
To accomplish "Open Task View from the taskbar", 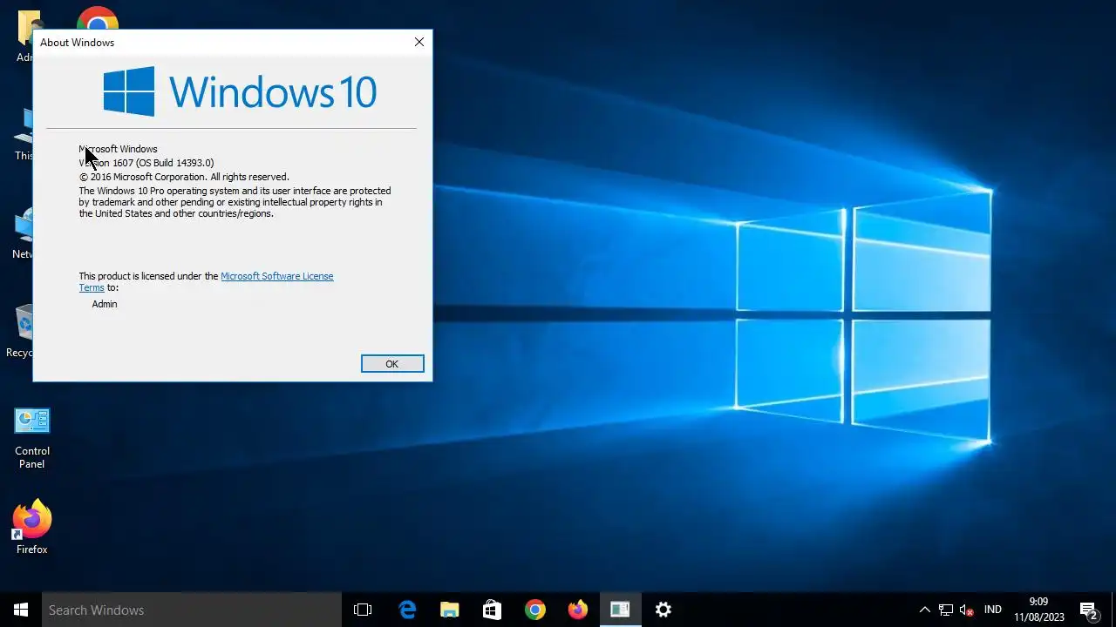I will click(363, 610).
